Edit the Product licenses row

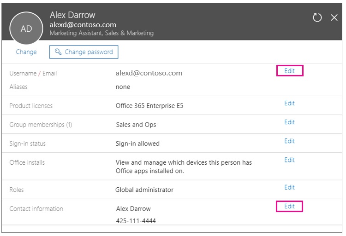coord(290,103)
